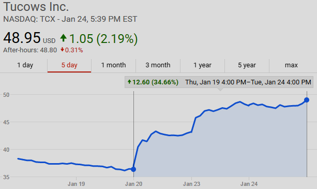Select the 1 day tab
This screenshot has width=317, height=189.
pos(25,65)
